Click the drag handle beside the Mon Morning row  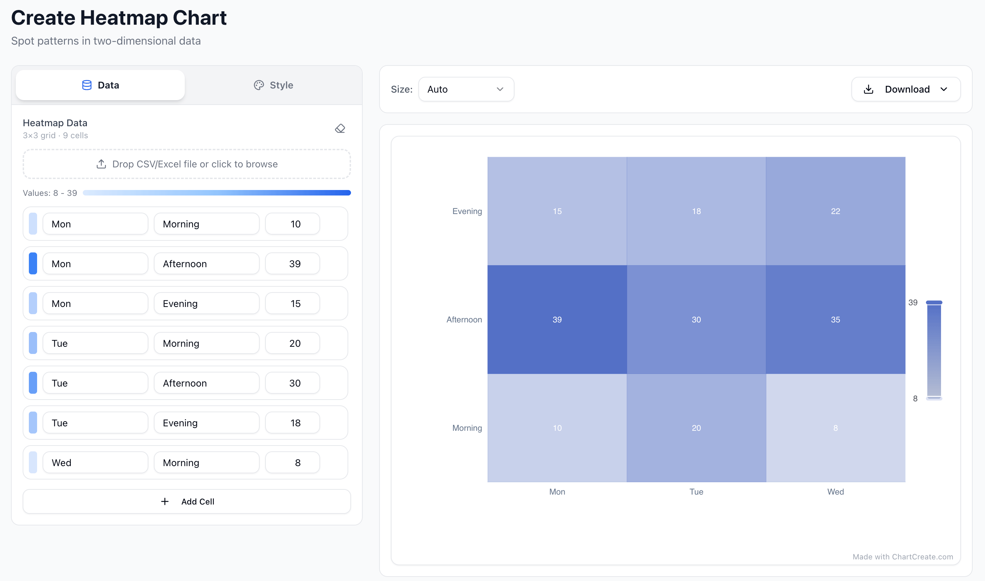pos(33,224)
